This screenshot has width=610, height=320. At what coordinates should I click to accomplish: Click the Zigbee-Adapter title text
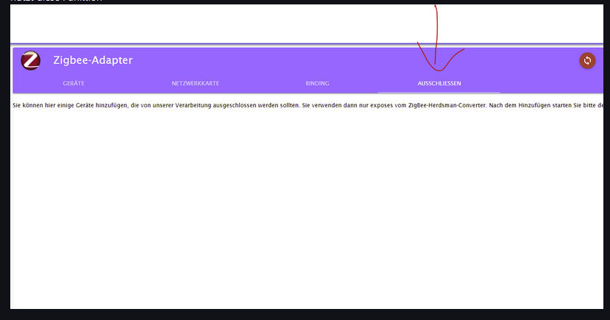93,60
